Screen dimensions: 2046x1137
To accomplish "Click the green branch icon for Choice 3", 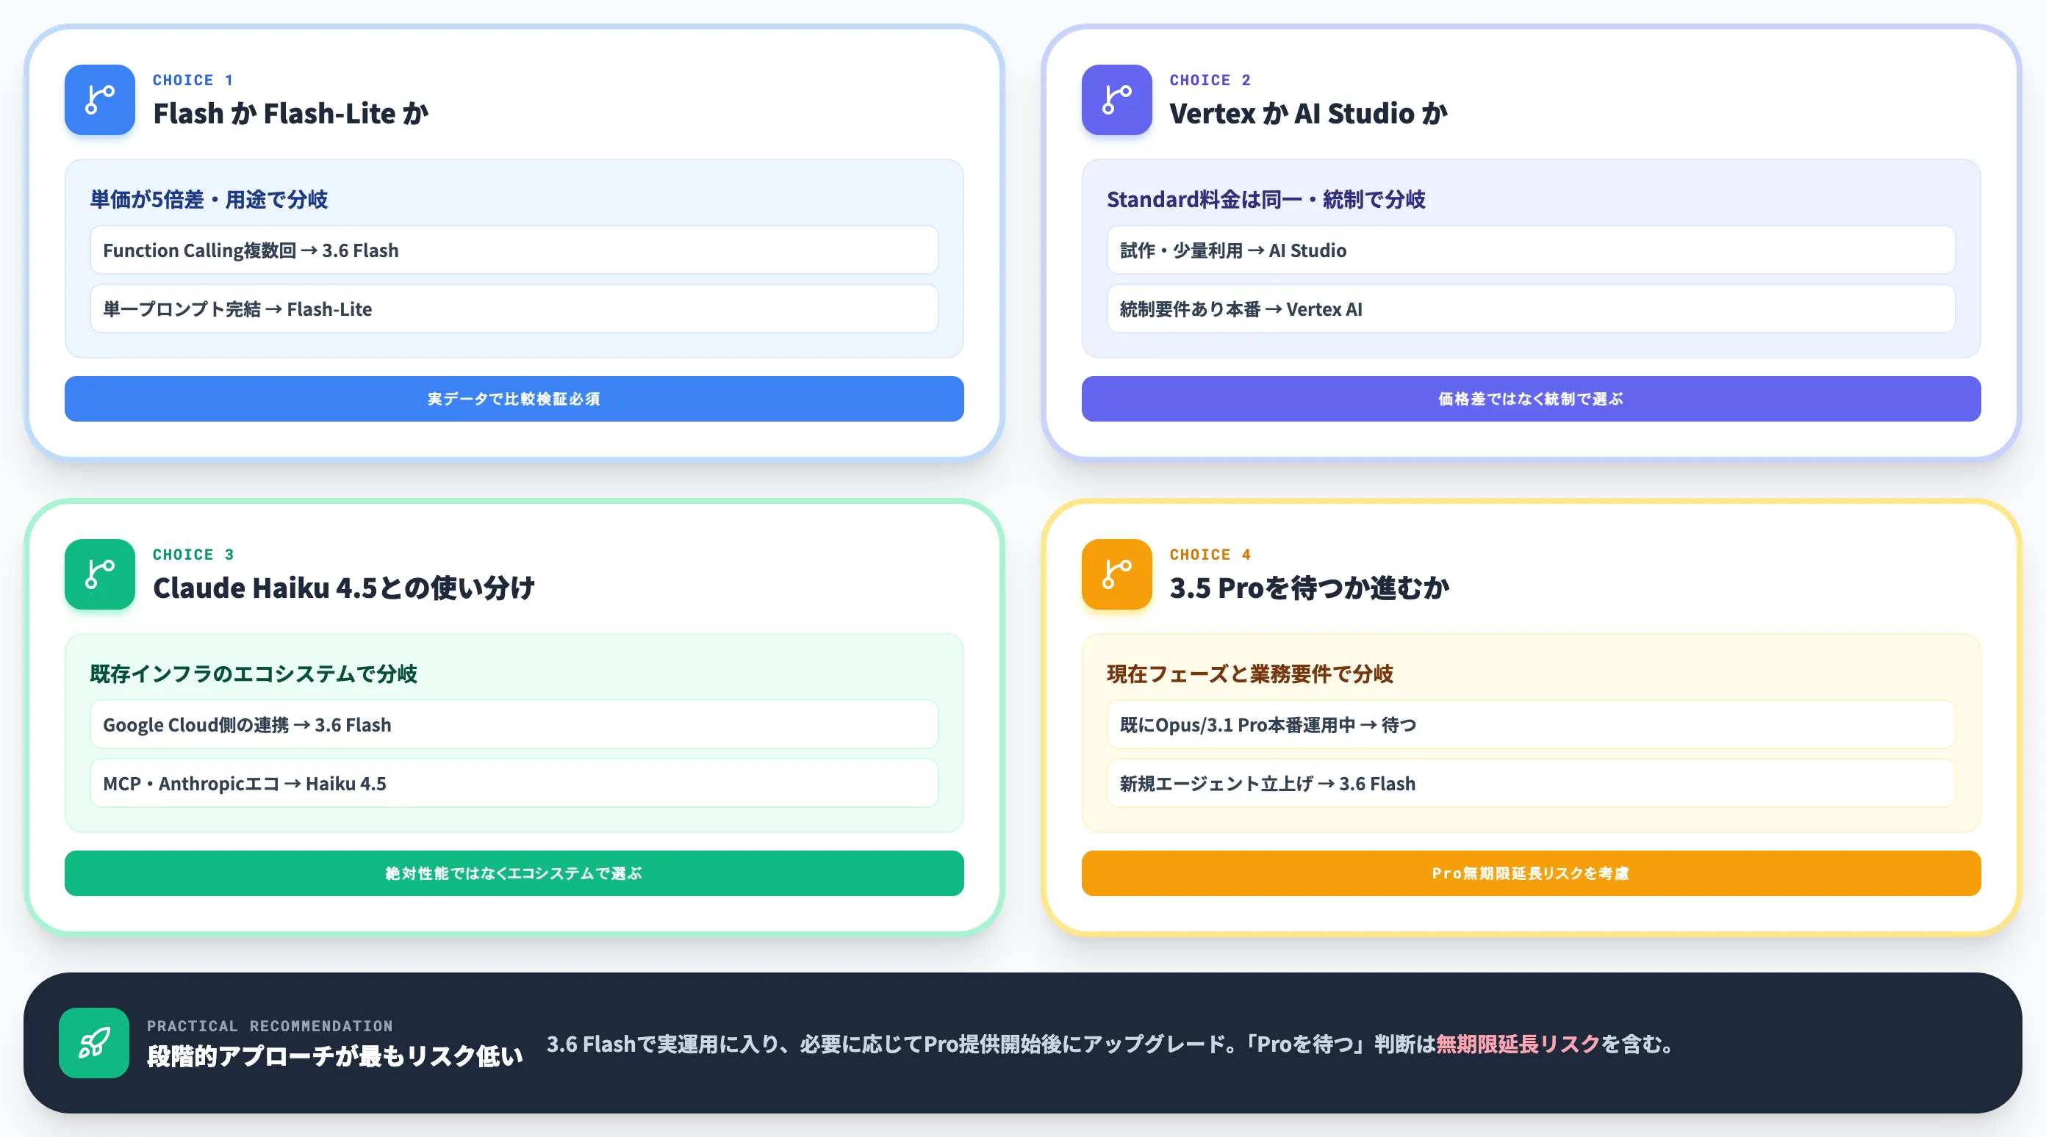I will 99,574.
